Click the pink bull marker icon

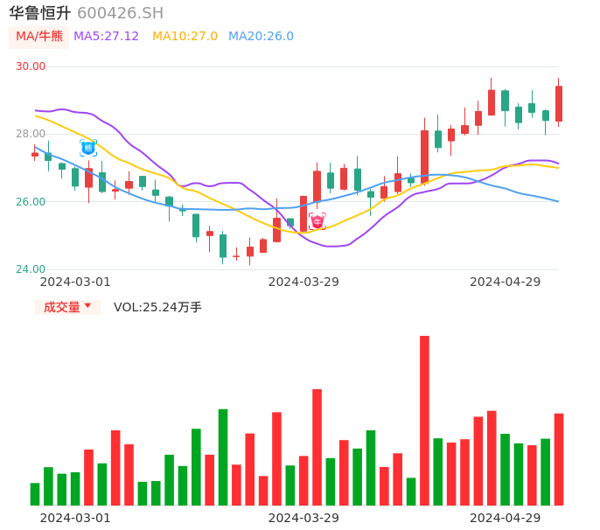pyautogui.click(x=317, y=221)
